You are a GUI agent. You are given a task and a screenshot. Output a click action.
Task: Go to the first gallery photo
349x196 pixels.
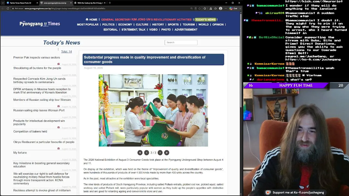[x=140, y=153]
